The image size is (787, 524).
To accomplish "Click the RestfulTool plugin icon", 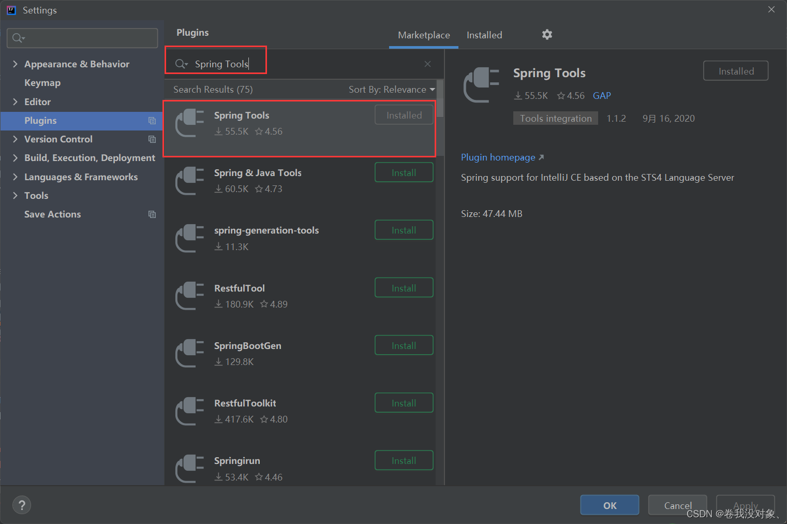I will tap(189, 296).
